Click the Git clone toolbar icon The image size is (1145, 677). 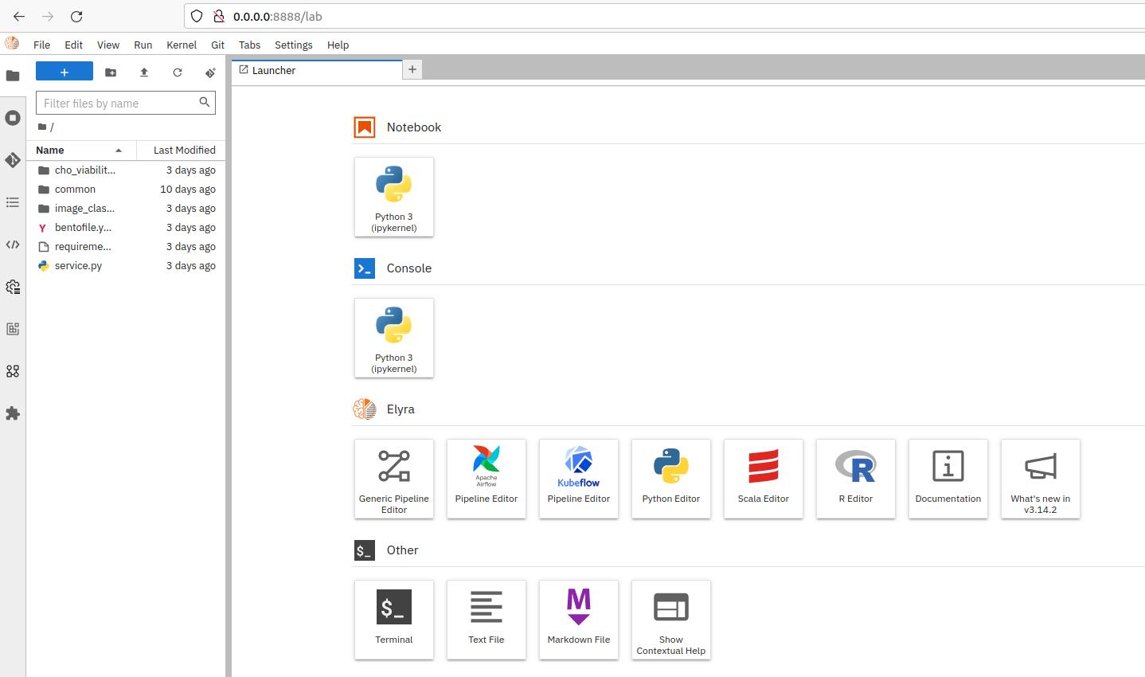(210, 72)
